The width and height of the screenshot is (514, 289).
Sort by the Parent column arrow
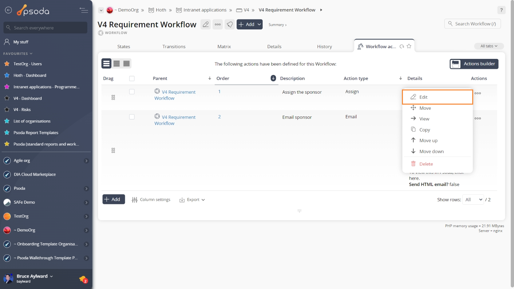pyautogui.click(x=210, y=78)
